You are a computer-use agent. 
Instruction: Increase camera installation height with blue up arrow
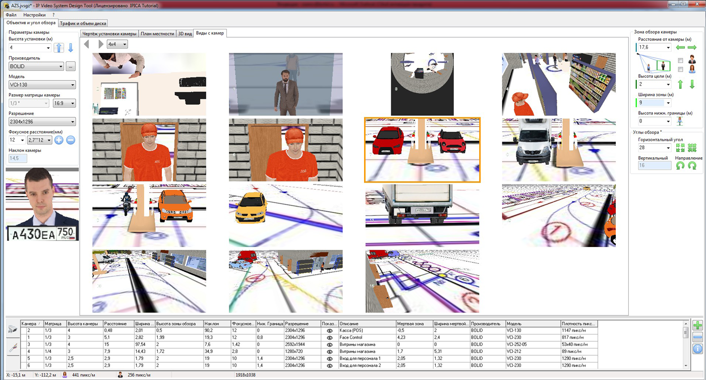pyautogui.click(x=59, y=48)
